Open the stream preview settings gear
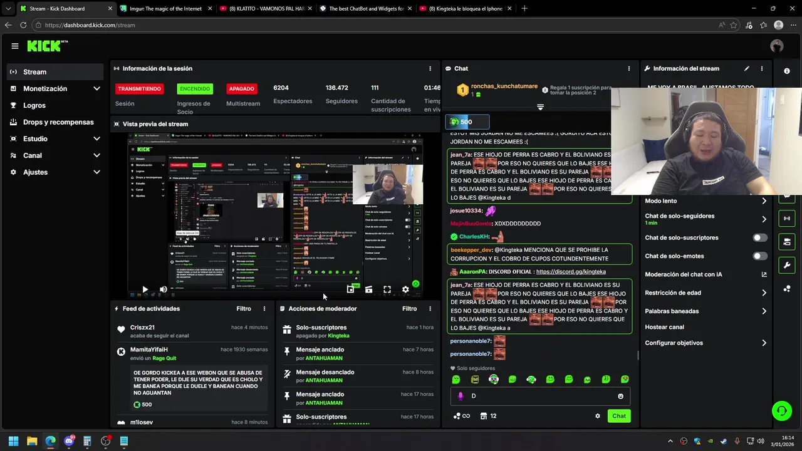 coord(405,289)
